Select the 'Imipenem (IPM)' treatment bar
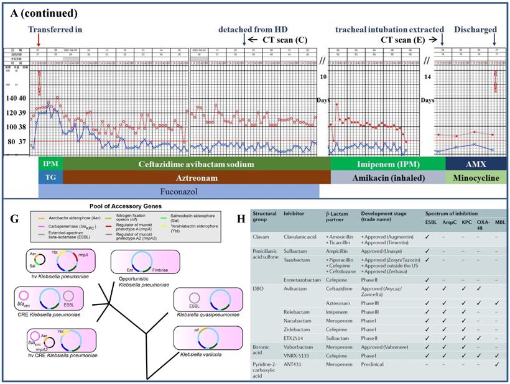 coord(388,164)
